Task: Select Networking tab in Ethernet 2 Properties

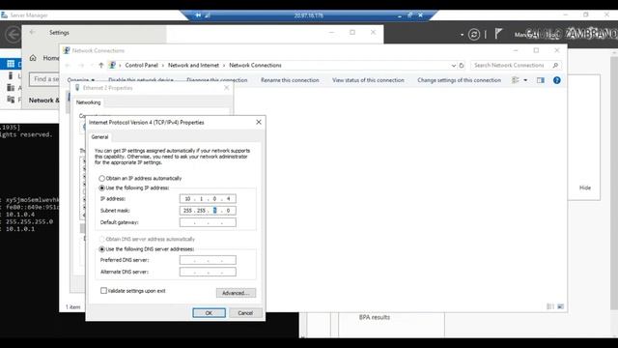Action: coord(88,102)
